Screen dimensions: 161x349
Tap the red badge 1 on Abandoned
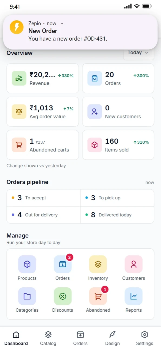tap(105, 289)
